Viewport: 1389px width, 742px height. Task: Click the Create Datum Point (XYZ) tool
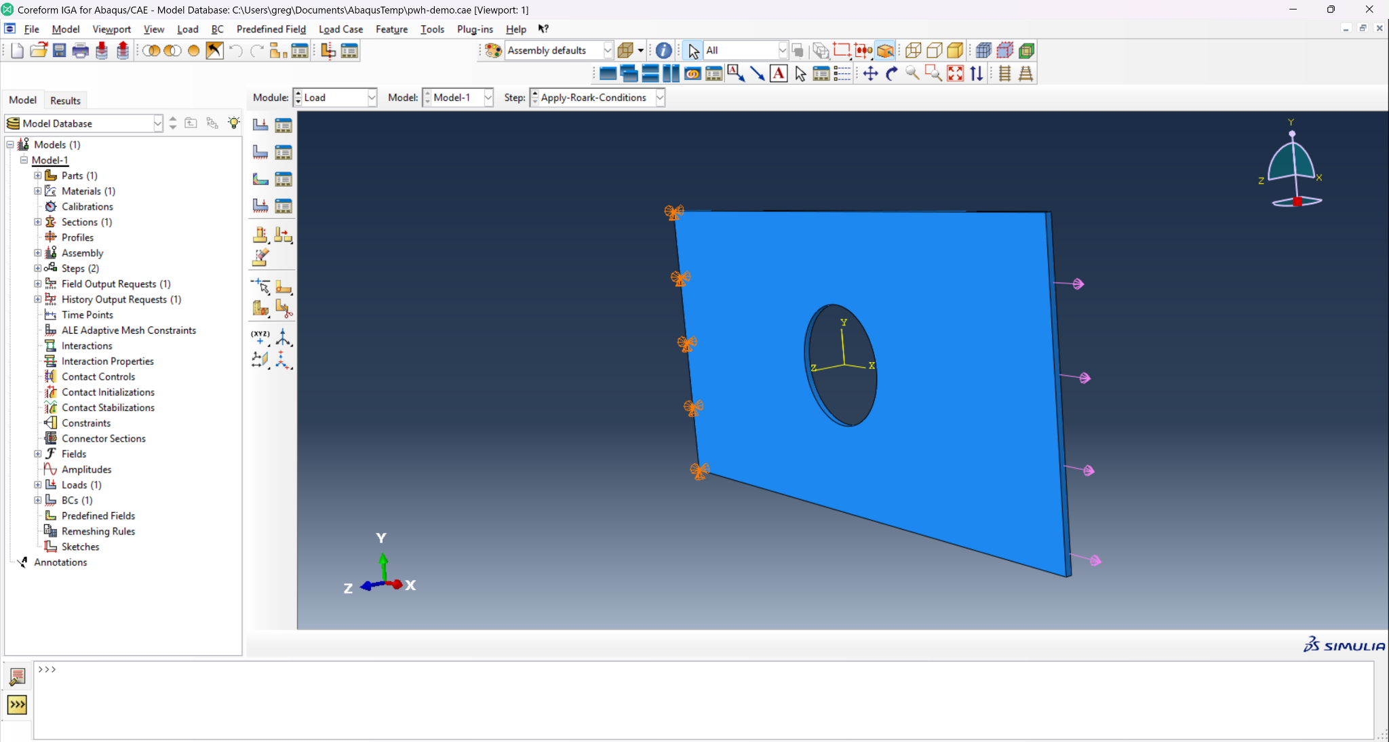coord(260,338)
